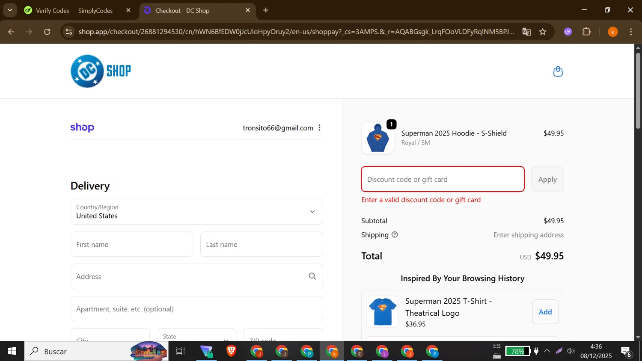Image resolution: width=642 pixels, height=361 pixels.
Task: Select the Checkout - DC Shop tab
Action: (197, 10)
